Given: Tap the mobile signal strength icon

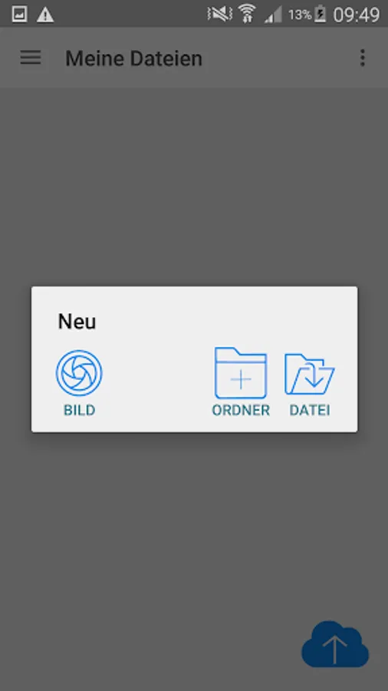Looking at the screenshot, I should [x=273, y=15].
